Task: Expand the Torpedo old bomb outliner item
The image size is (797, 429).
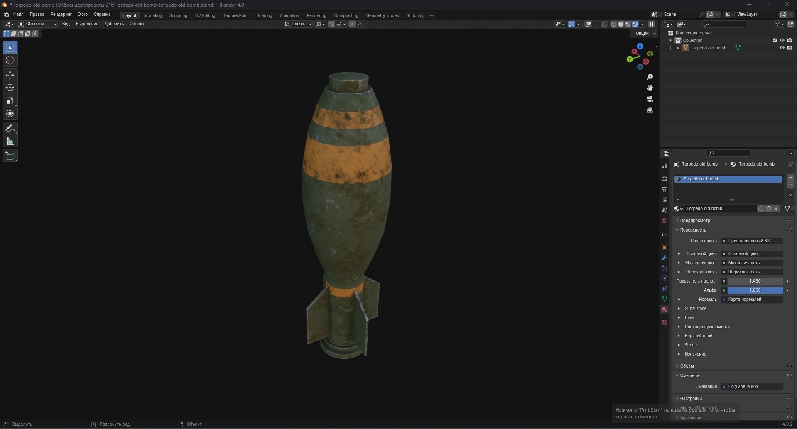Action: click(x=678, y=48)
